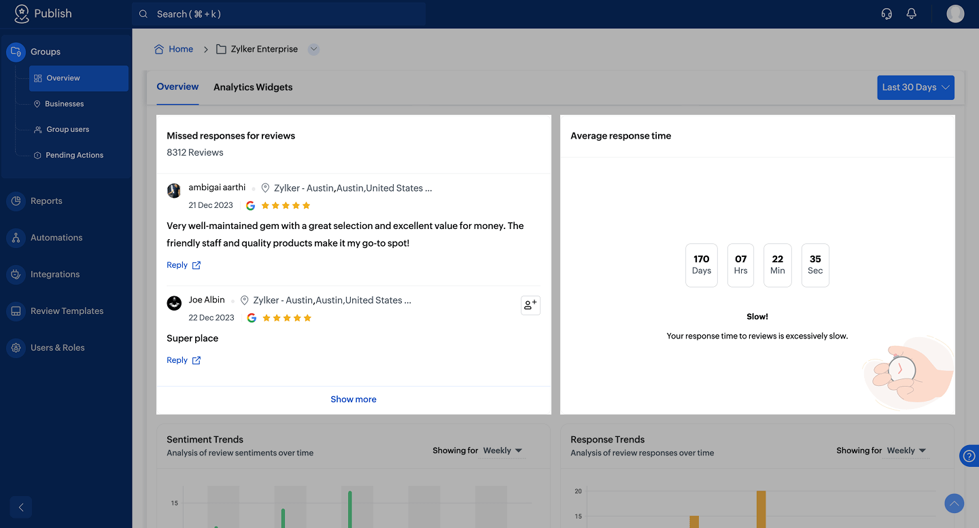The image size is (979, 528).
Task: Click the search magnifier icon
Action: click(143, 14)
